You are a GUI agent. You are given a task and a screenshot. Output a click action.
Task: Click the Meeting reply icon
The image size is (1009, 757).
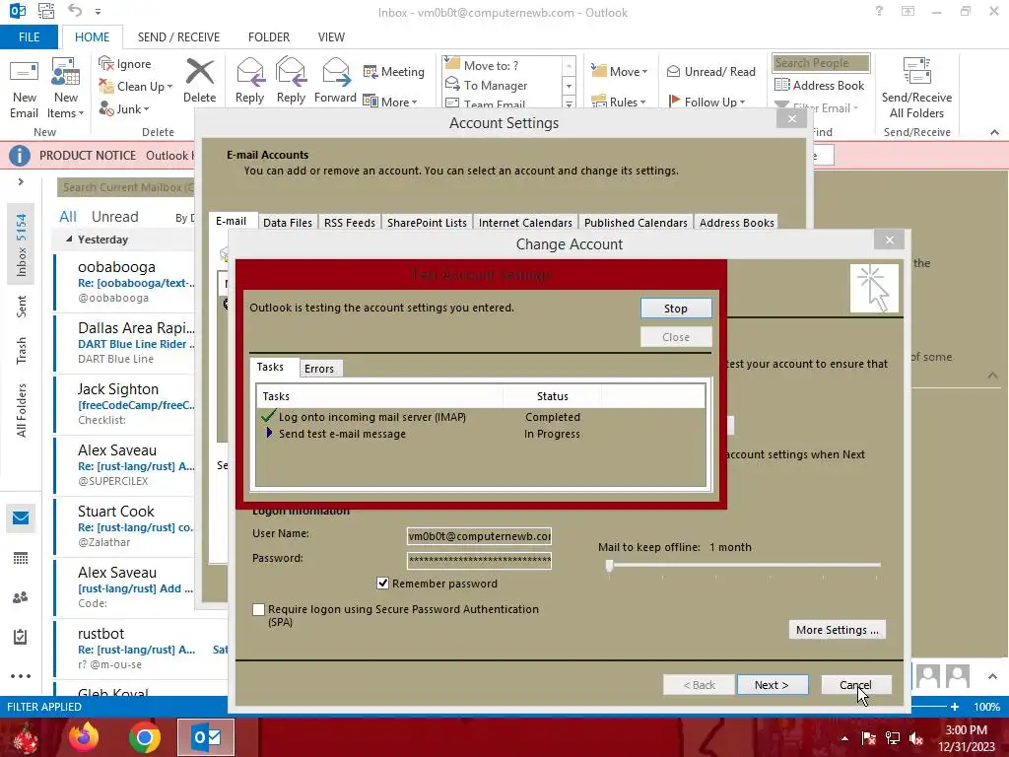coord(370,71)
